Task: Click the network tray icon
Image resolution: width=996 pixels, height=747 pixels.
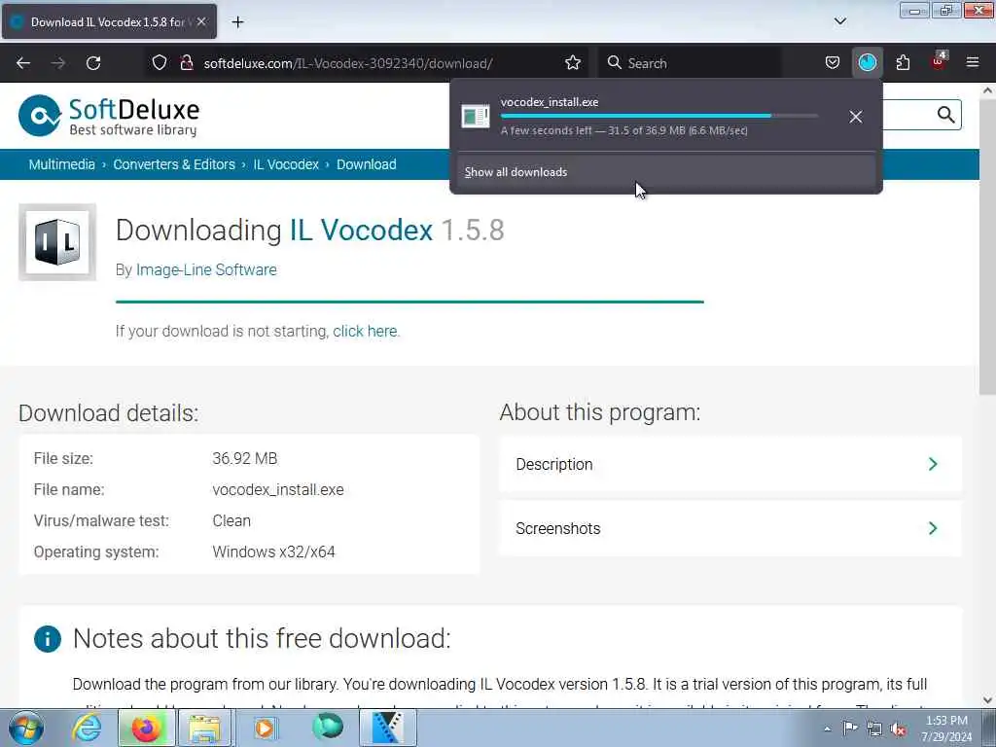Action: [874, 729]
